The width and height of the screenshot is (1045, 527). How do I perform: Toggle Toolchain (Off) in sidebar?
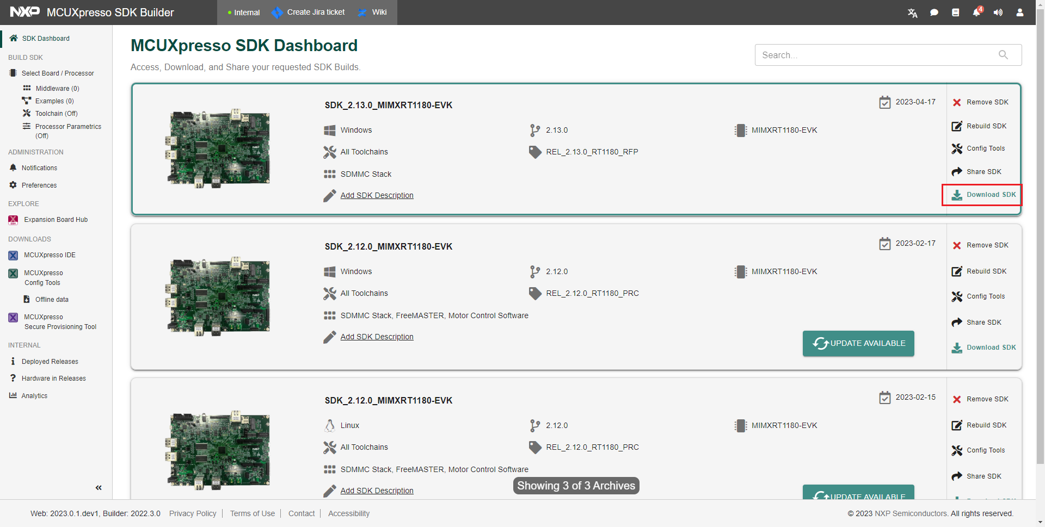click(x=56, y=114)
